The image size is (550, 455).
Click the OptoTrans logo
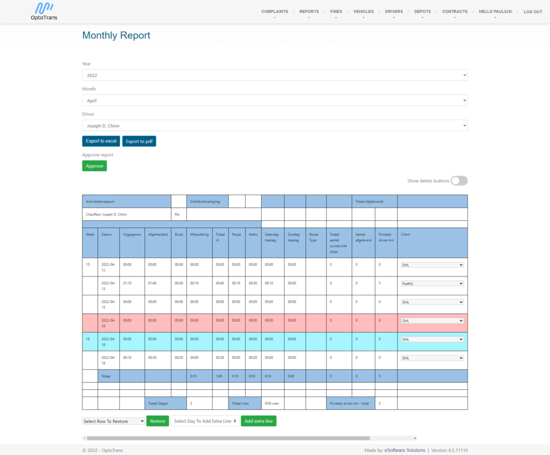44,11
